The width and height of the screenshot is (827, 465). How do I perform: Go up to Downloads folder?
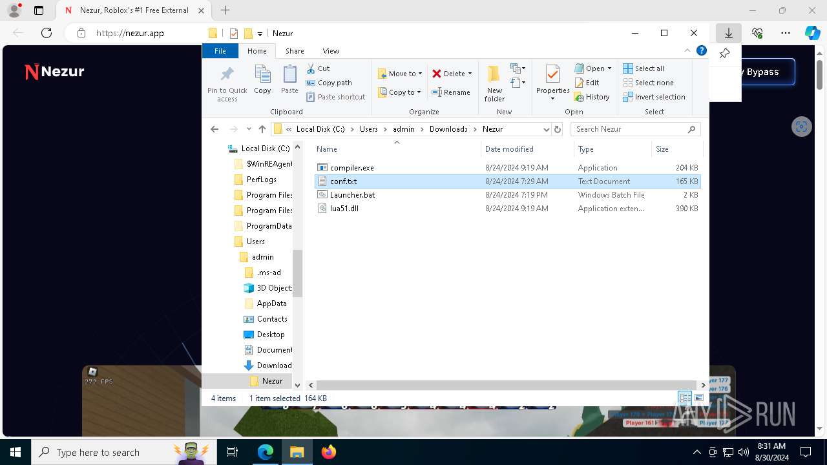[262, 129]
